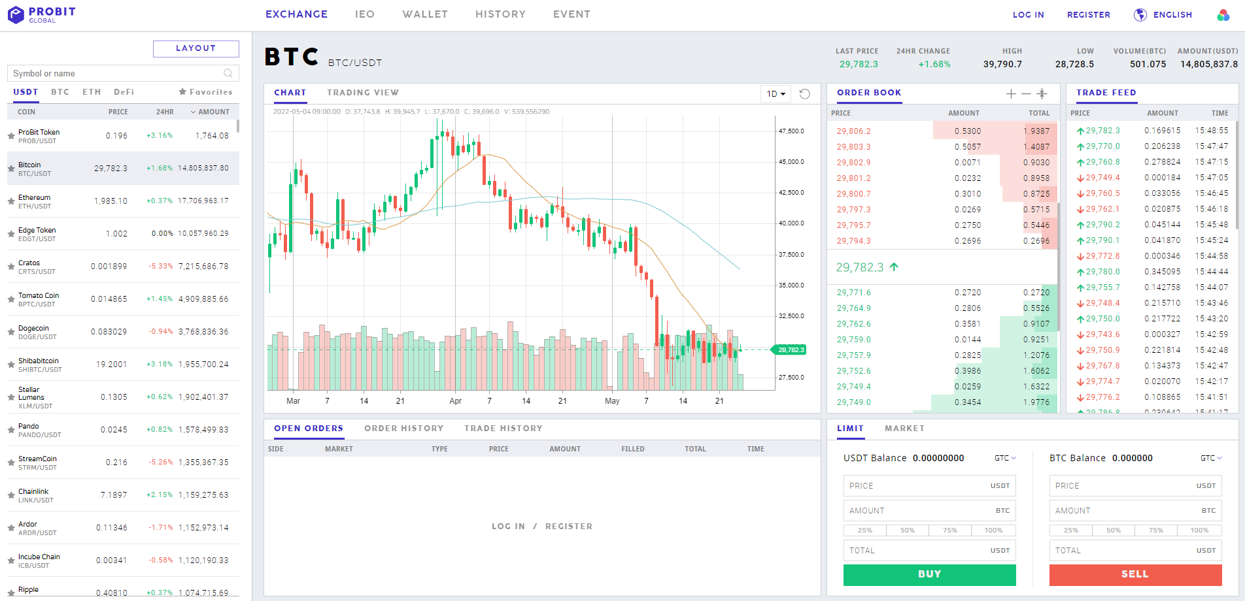Screen dimensions: 1245x601
Task: Select ask price 29,806.2 in order book
Action: (x=853, y=131)
